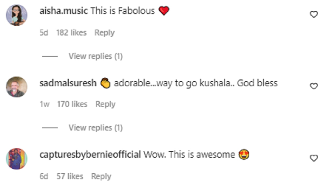View the 170 likes on sadmalsuresh's comment

pyautogui.click(x=72, y=104)
